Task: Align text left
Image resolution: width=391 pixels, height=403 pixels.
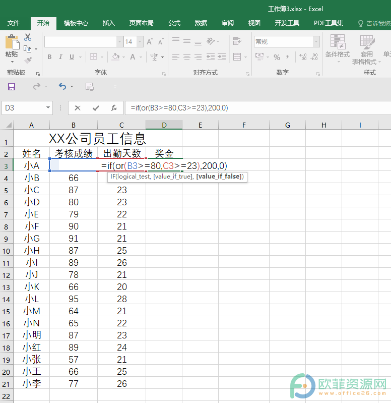Action: coord(176,57)
